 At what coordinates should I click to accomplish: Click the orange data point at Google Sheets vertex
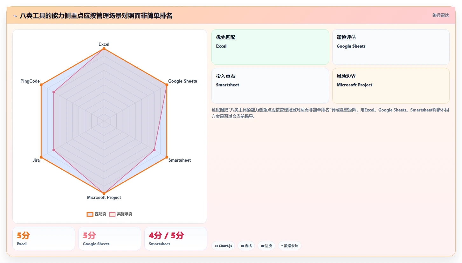pyautogui.click(x=167, y=85)
